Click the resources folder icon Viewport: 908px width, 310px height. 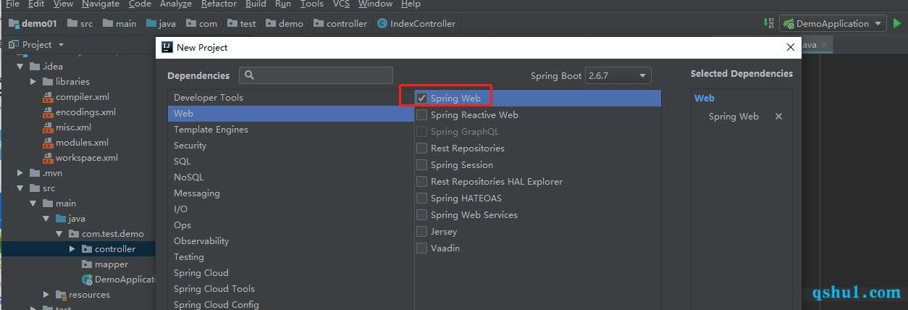pos(61,295)
